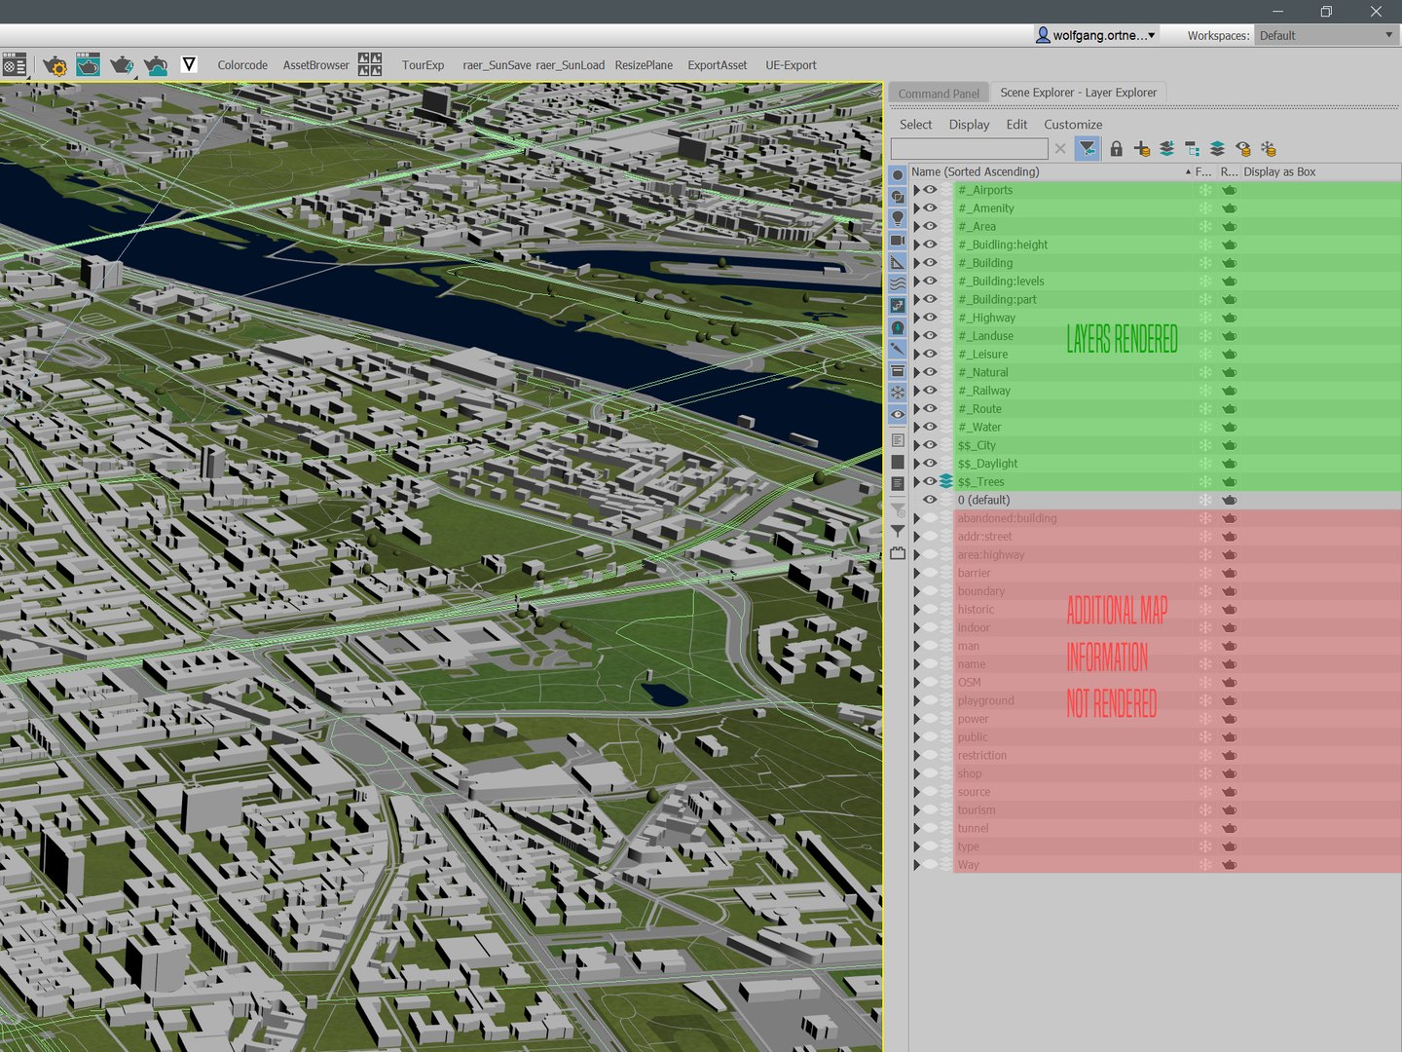This screenshot has width=1402, height=1052.
Task: Select the $$_Daylight layer row
Action: click(1155, 464)
